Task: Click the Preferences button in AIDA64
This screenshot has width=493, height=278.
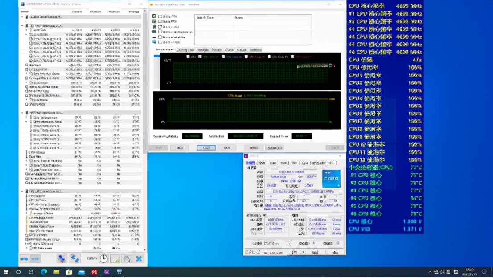Action: click(x=274, y=147)
